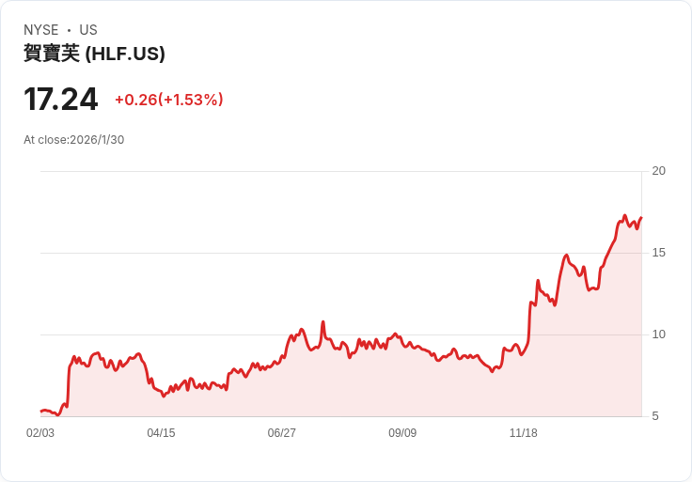Image resolution: width=692 pixels, height=482 pixels.
Task: Click the price line's lowest dip near 04/15
Action: tap(164, 396)
